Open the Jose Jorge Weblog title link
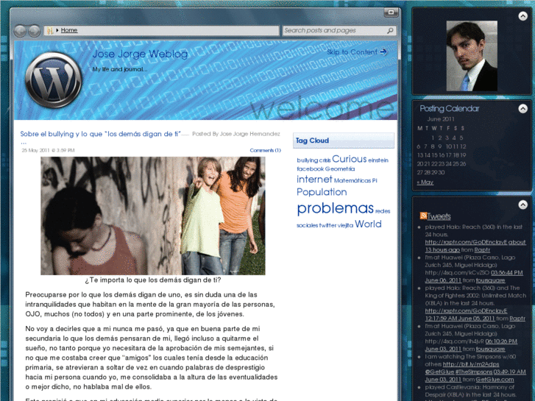The width and height of the screenshot is (535, 401). pyautogui.click(x=140, y=54)
